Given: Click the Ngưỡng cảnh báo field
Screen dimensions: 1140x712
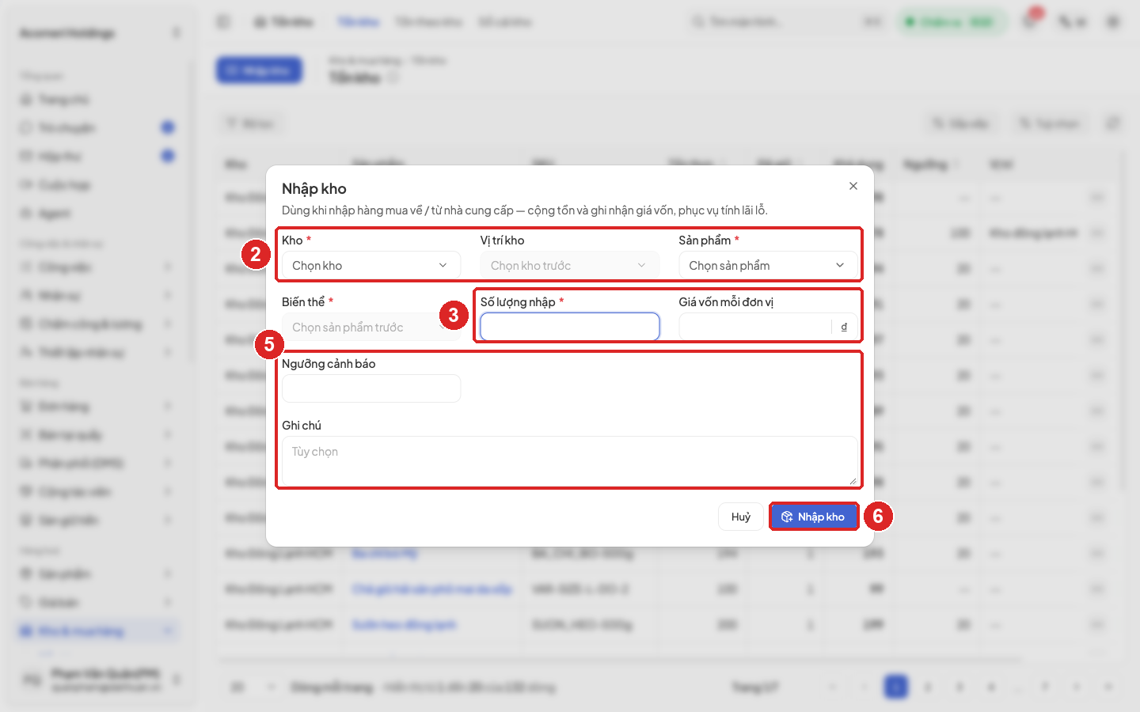Looking at the screenshot, I should [x=371, y=388].
